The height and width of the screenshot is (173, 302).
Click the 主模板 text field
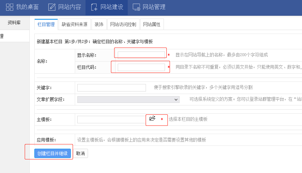pos(111,119)
